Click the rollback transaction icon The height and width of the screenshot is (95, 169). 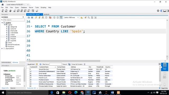[x=58, y=17]
